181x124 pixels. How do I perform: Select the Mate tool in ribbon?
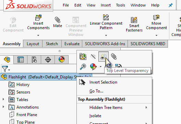click(x=58, y=22)
